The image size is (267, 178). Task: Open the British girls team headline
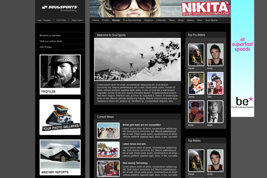click(x=142, y=125)
